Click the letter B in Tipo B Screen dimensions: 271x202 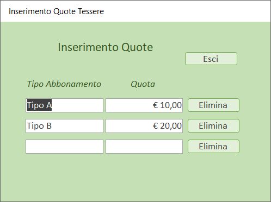(x=49, y=126)
